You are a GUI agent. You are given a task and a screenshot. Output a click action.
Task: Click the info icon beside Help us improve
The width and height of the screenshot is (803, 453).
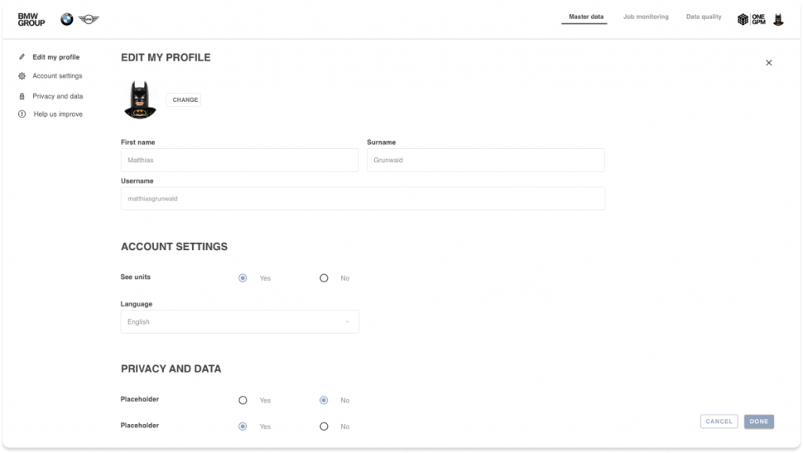(x=21, y=114)
